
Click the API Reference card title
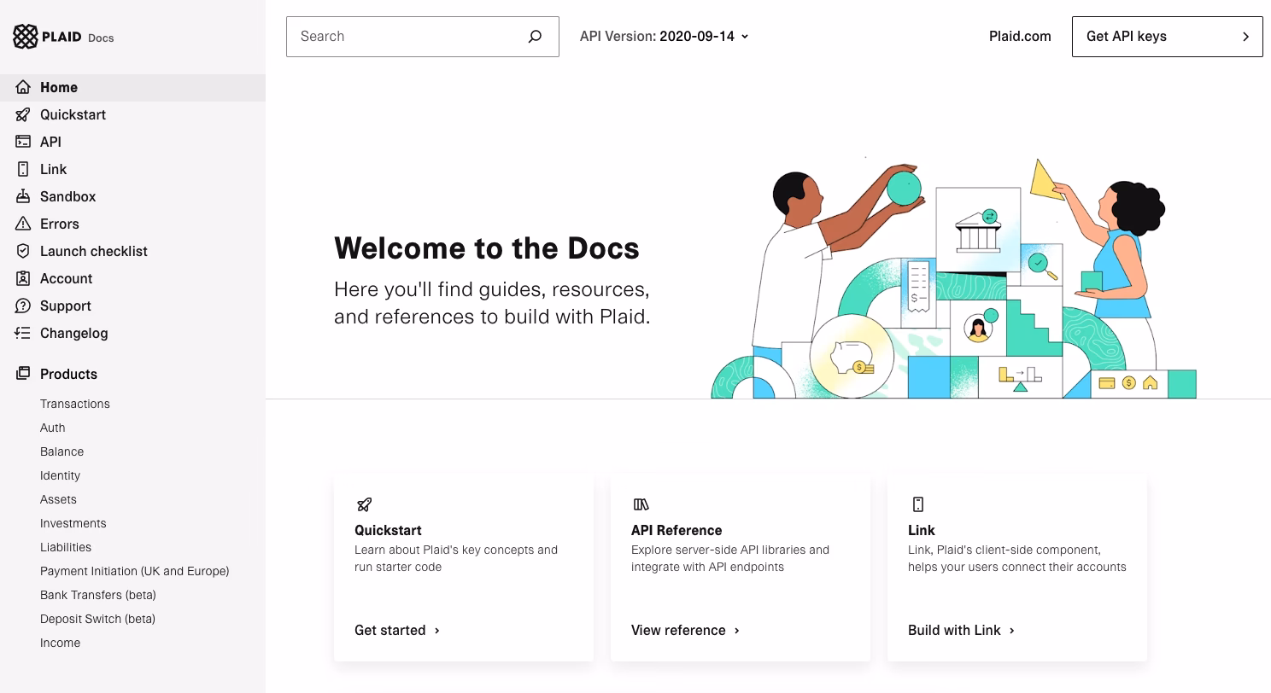click(676, 530)
